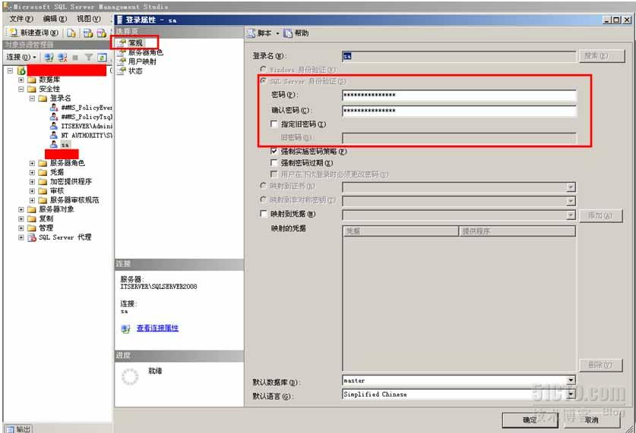Image resolution: width=636 pixels, height=433 pixels.
Task: Click the ITSERVER\Admini login icon
Action: pyautogui.click(x=54, y=126)
